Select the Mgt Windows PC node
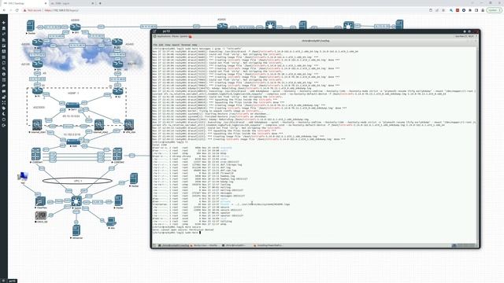 (x=23, y=176)
